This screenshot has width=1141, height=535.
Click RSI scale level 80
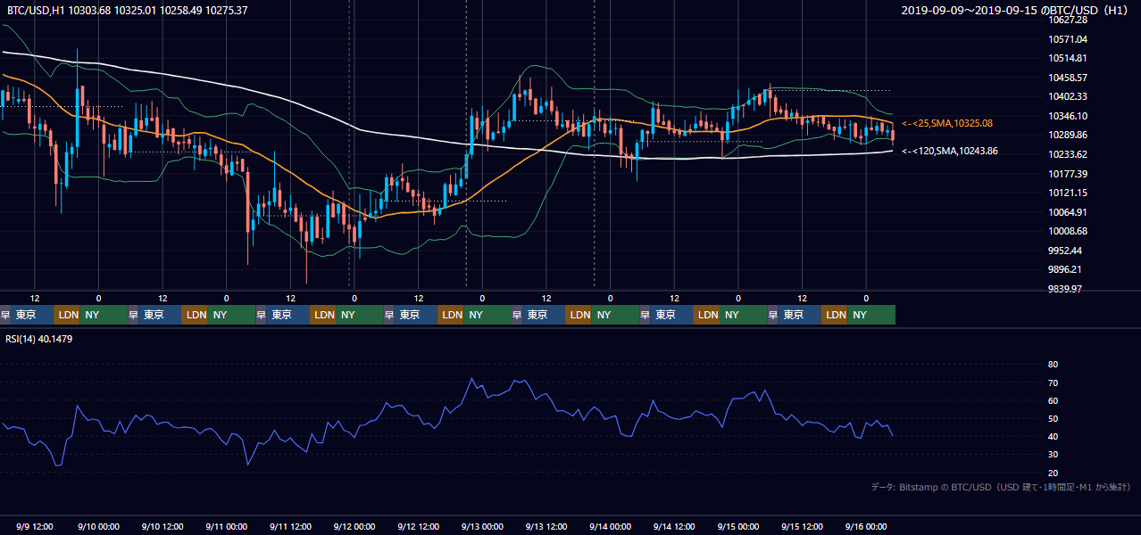[1053, 365]
